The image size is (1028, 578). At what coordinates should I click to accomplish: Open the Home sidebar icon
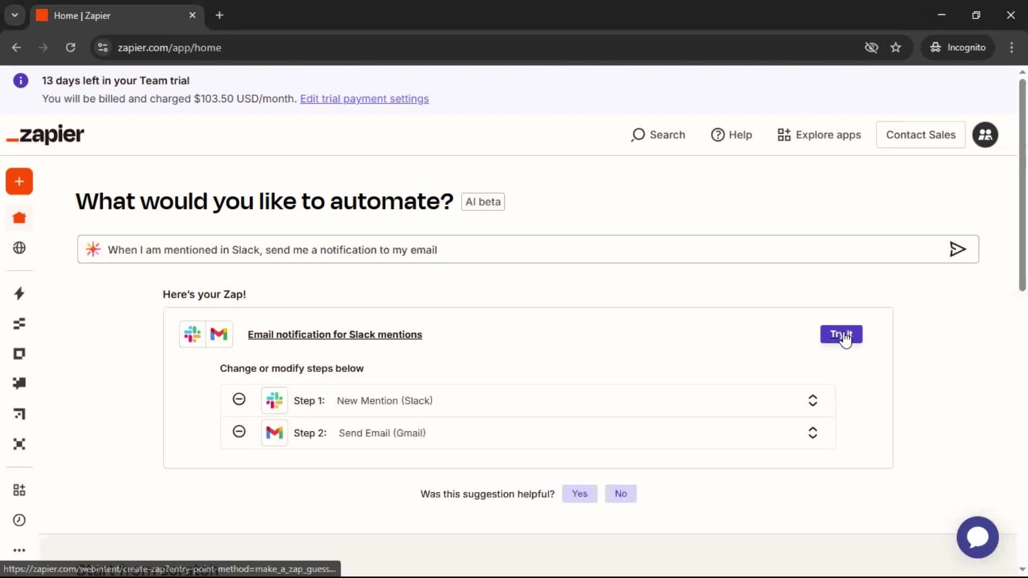coord(19,218)
